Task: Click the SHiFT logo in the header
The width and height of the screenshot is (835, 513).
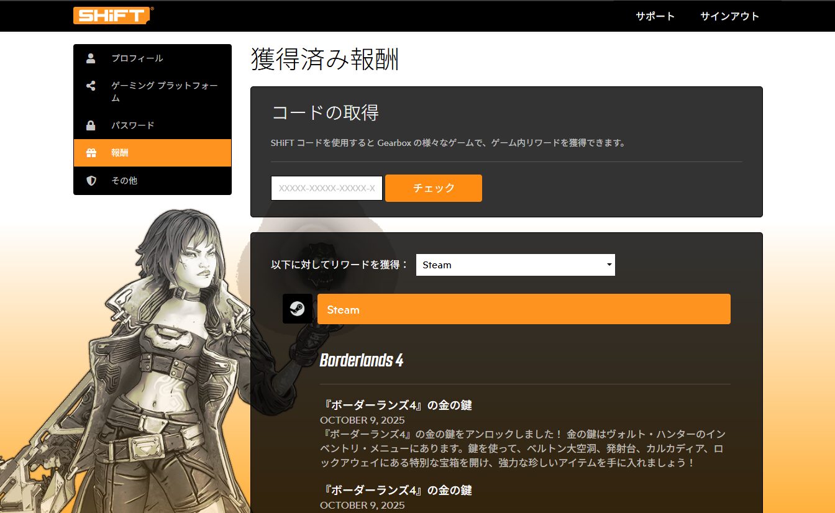Action: [113, 16]
